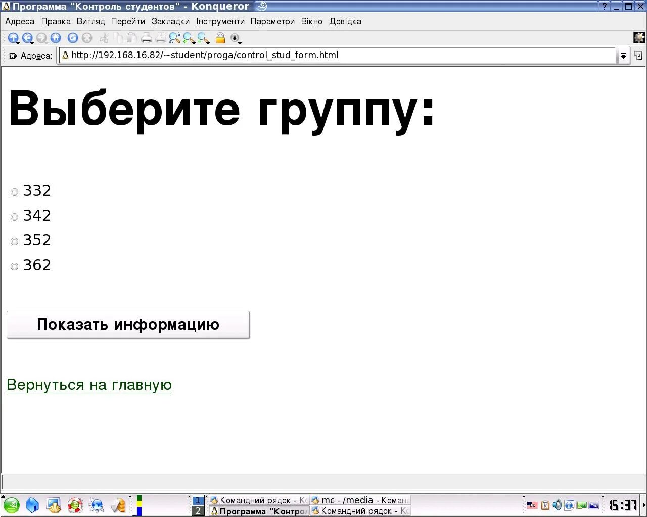Select the 332 group radio button
Screen dimensions: 647x517
(15, 192)
